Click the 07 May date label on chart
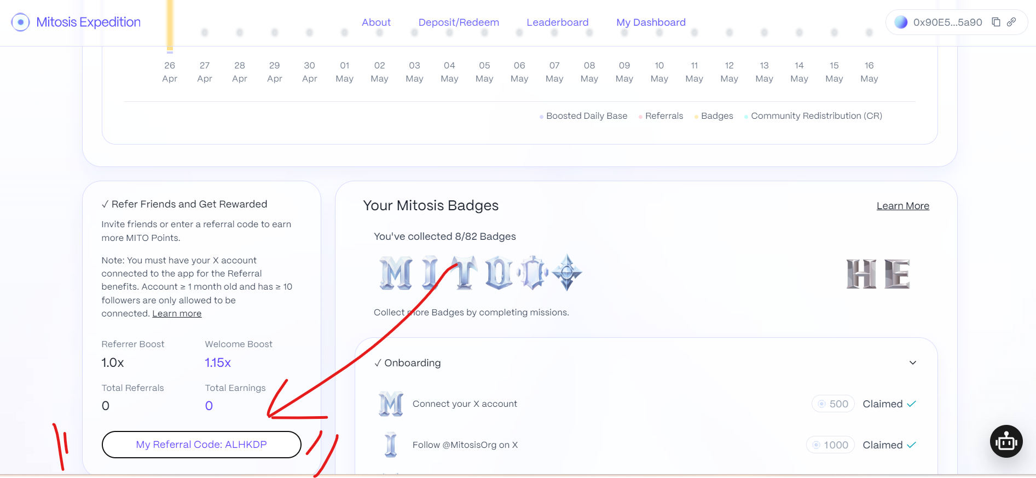This screenshot has height=478, width=1036. click(x=554, y=72)
